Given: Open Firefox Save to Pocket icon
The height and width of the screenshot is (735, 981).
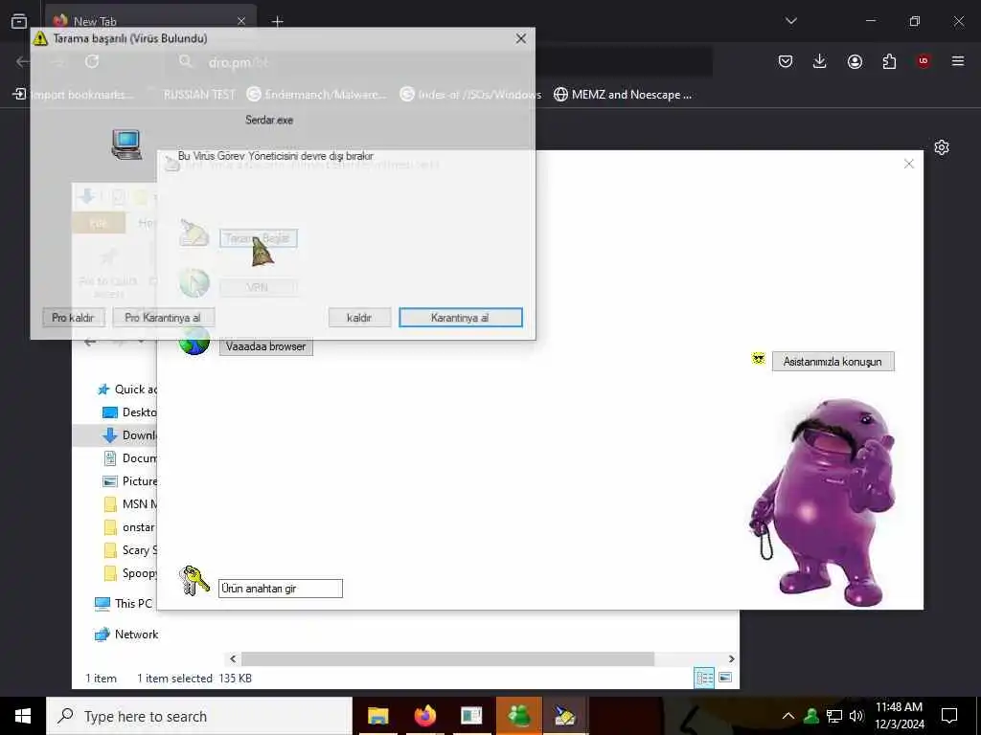Looking at the screenshot, I should pos(786,61).
